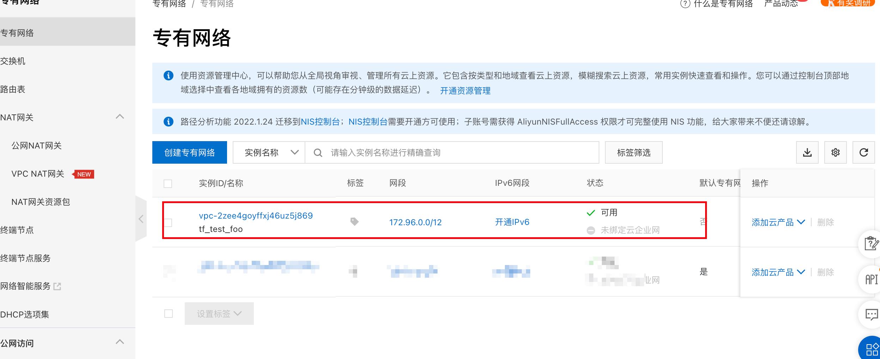Click instance name text tf_test_foo

pos(221,229)
